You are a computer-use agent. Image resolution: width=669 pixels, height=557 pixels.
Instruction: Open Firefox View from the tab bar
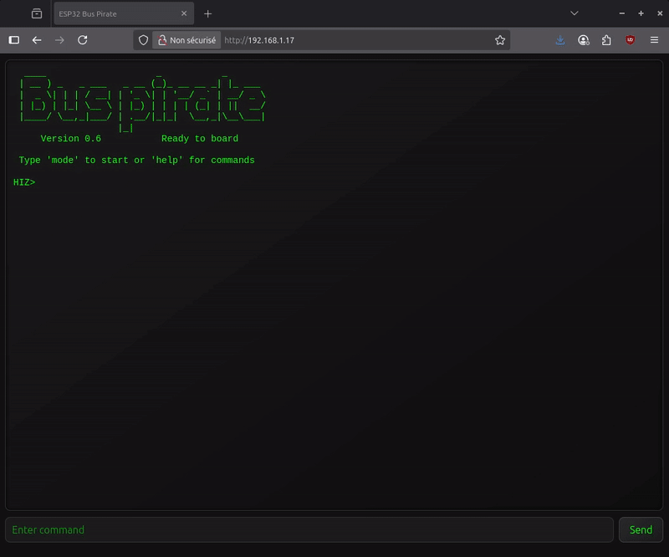pyautogui.click(x=37, y=14)
